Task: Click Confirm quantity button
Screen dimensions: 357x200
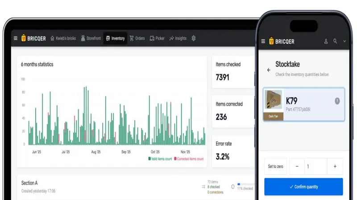Action: point(303,187)
